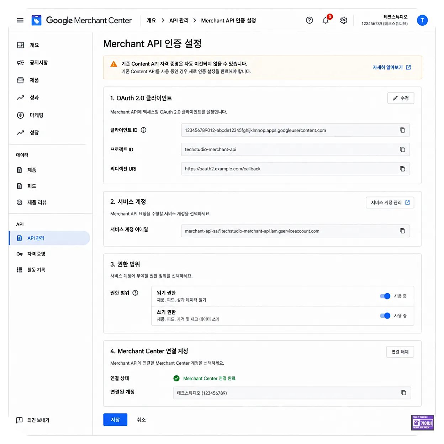Show info tooltip for 권한 범위
This screenshot has width=444, height=444.
coord(135,293)
